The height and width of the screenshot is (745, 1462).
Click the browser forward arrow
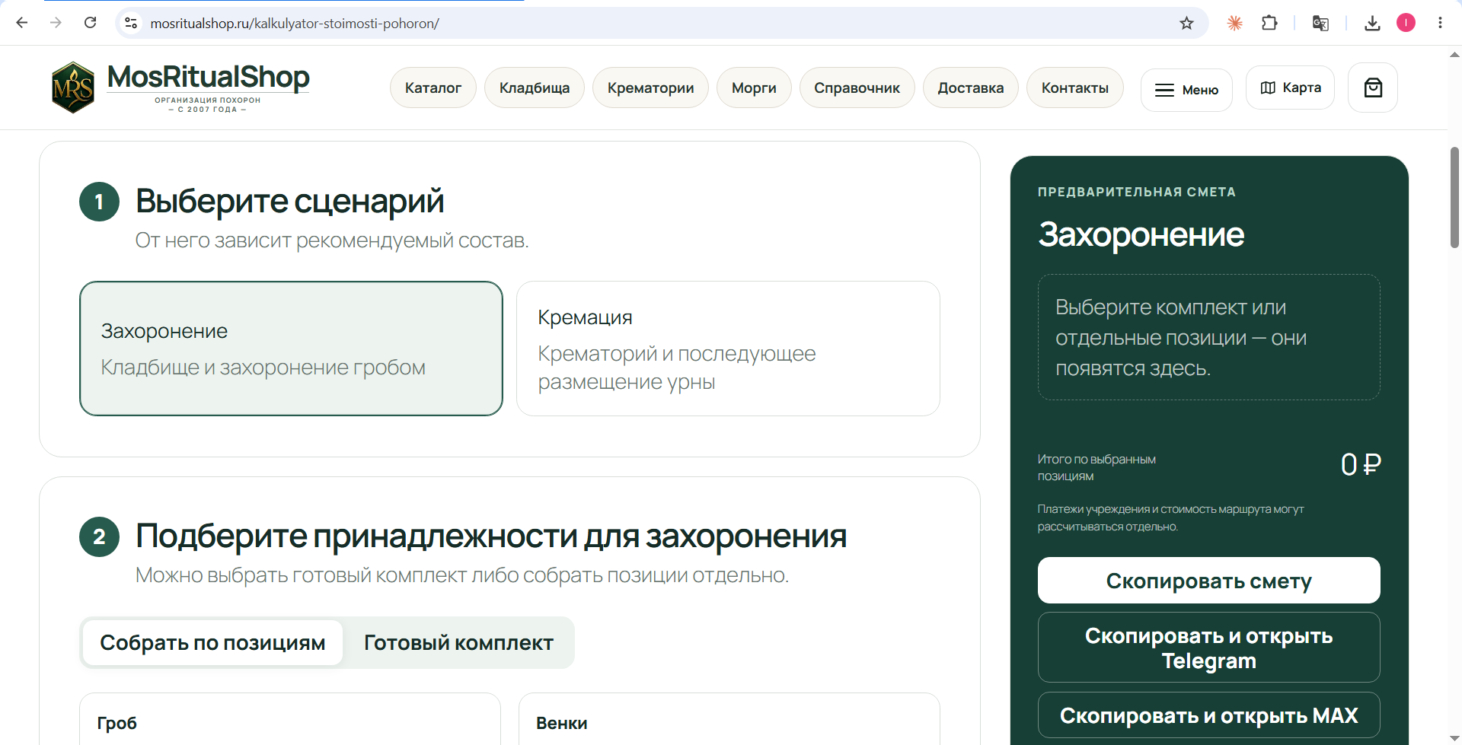[x=56, y=23]
